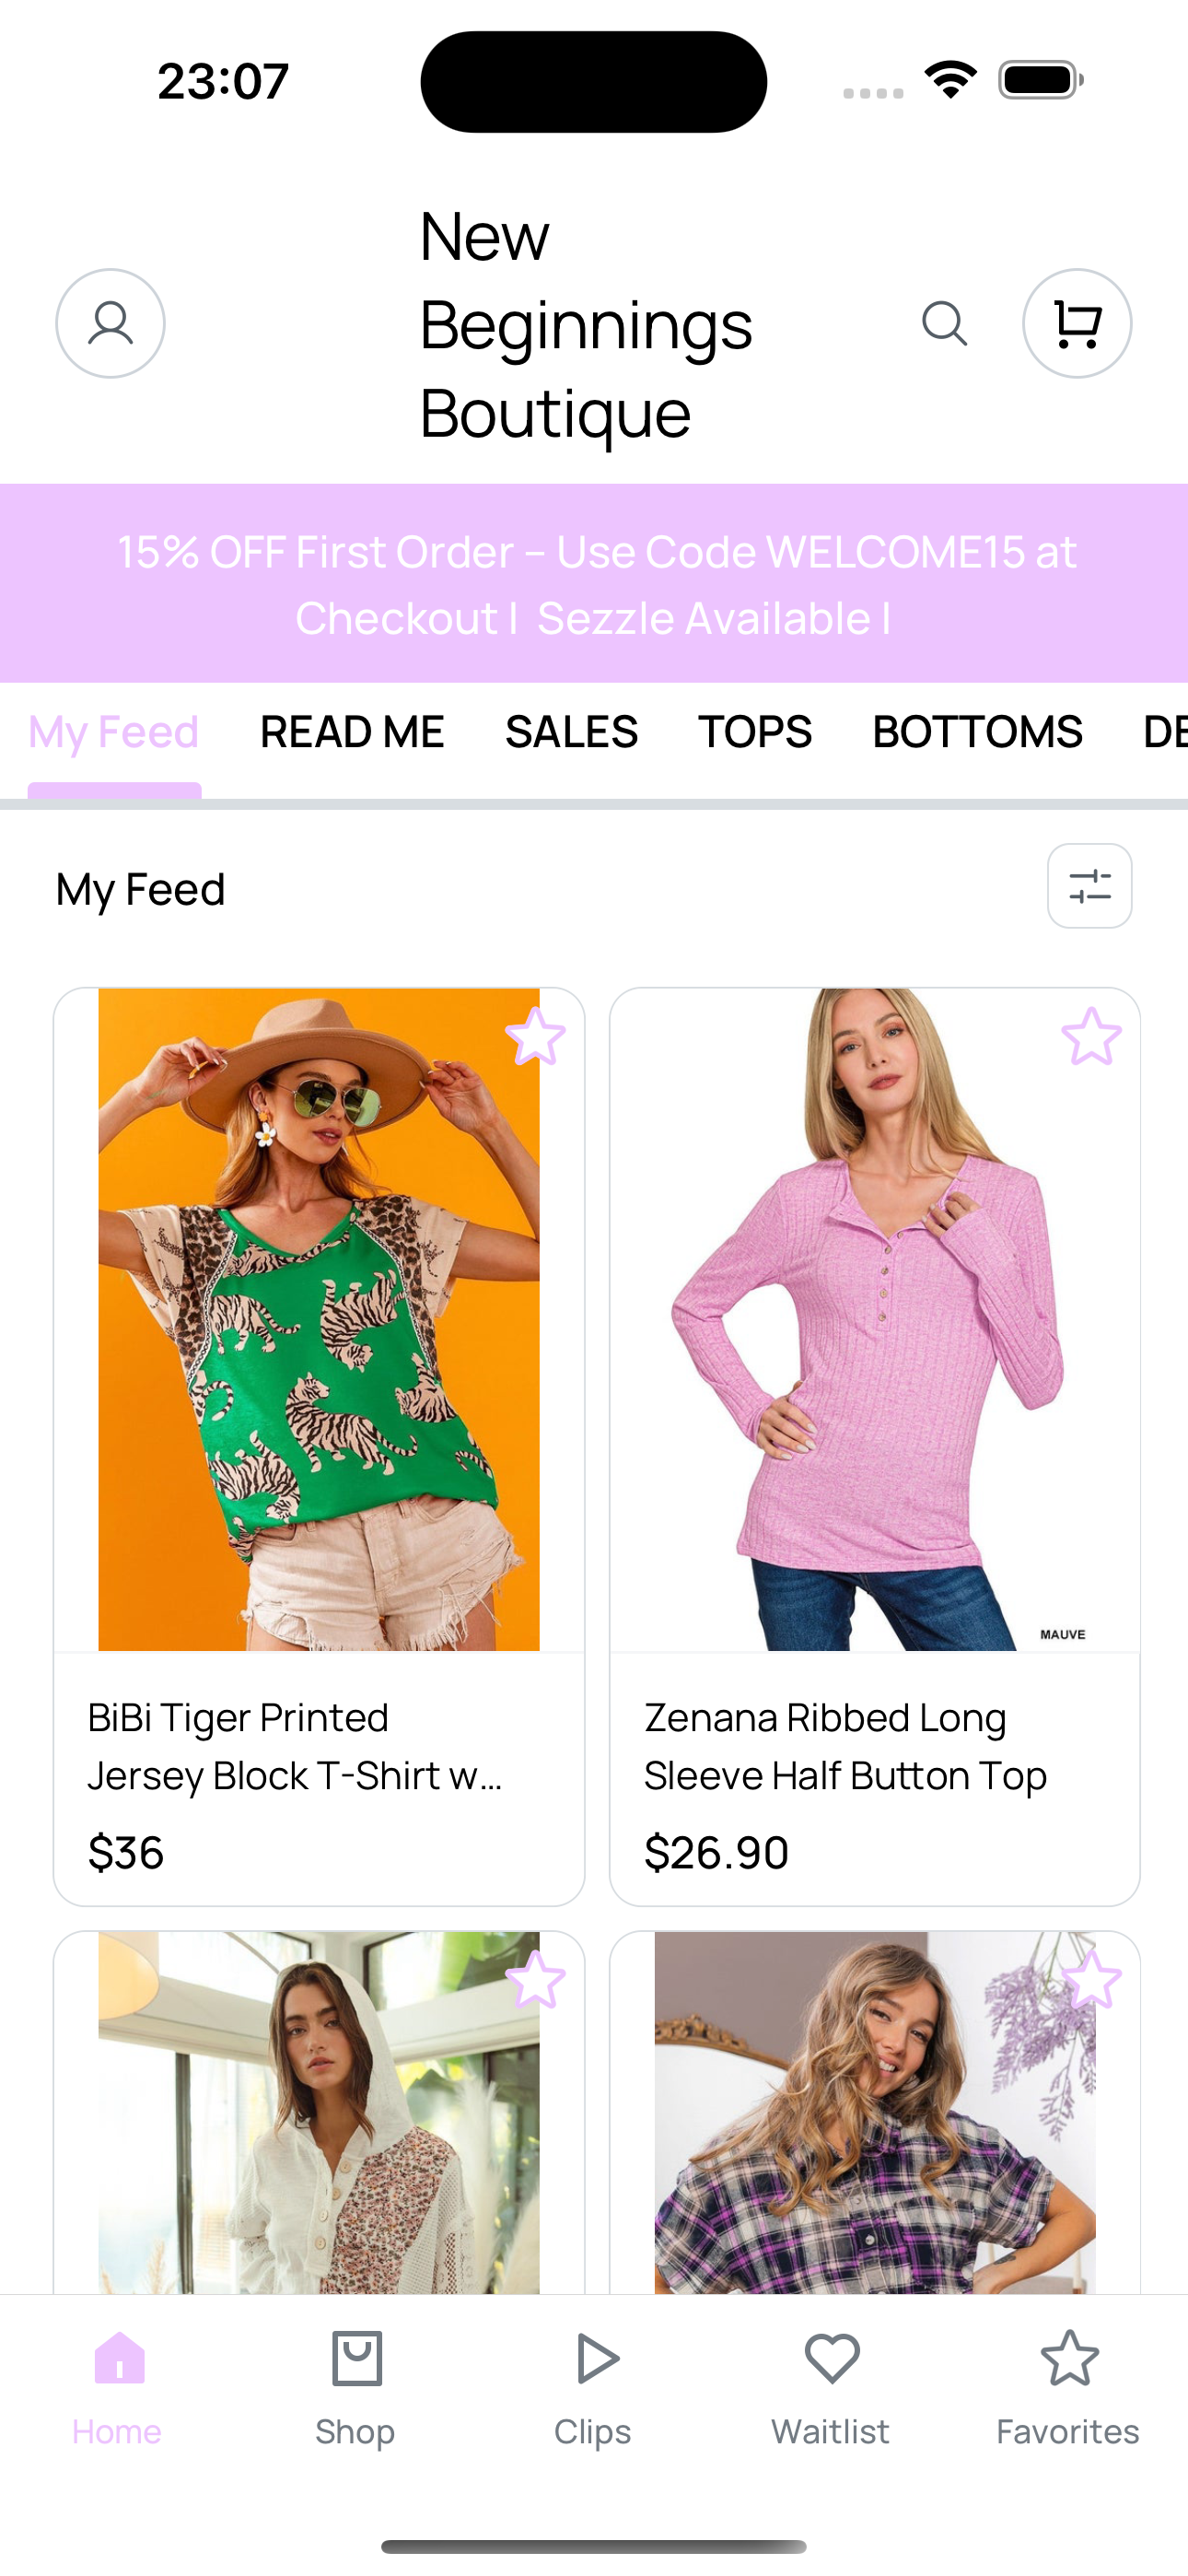1188x2576 pixels.
Task: Star the purple plaid shirt
Action: point(1091,1979)
